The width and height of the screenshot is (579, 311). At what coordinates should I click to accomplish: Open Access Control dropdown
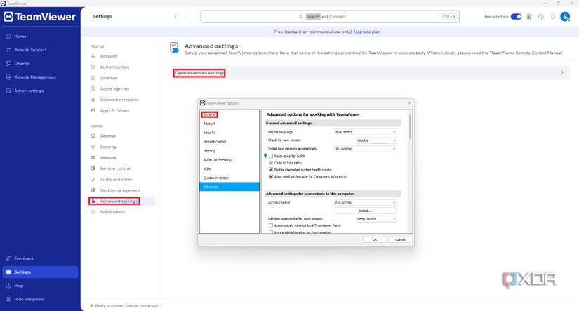click(365, 203)
